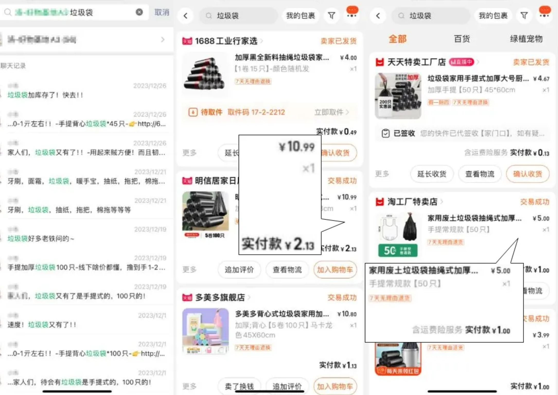Open message 速度！垃圾袋又有了！！

(86, 320)
